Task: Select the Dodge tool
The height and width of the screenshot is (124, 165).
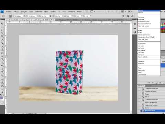Action: [x=2, y=66]
